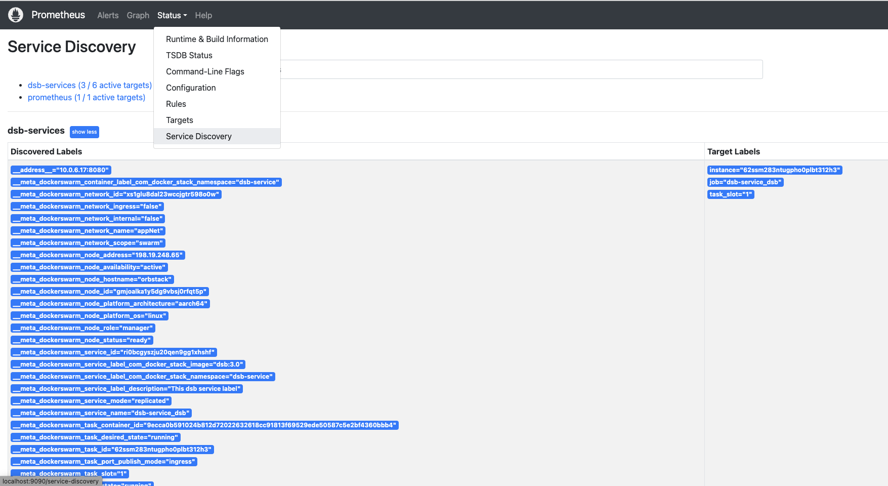This screenshot has width=888, height=486.
Task: Jump to dsb-services active targets link
Action: [x=90, y=85]
